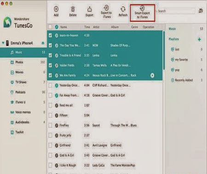Collapse the Emma's iPhone4 device tree
The height and width of the screenshot is (174, 207).
3,43
